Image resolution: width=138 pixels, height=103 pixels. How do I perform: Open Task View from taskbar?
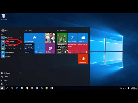pyautogui.click(x=12, y=88)
